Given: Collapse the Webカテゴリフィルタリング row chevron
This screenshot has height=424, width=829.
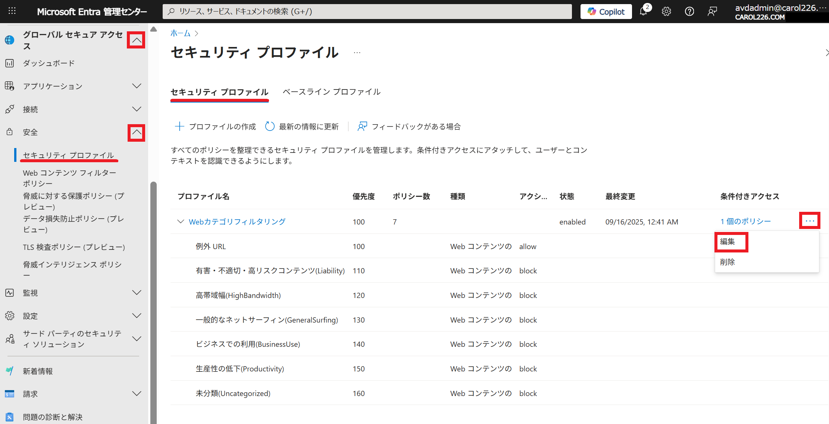Looking at the screenshot, I should (181, 222).
